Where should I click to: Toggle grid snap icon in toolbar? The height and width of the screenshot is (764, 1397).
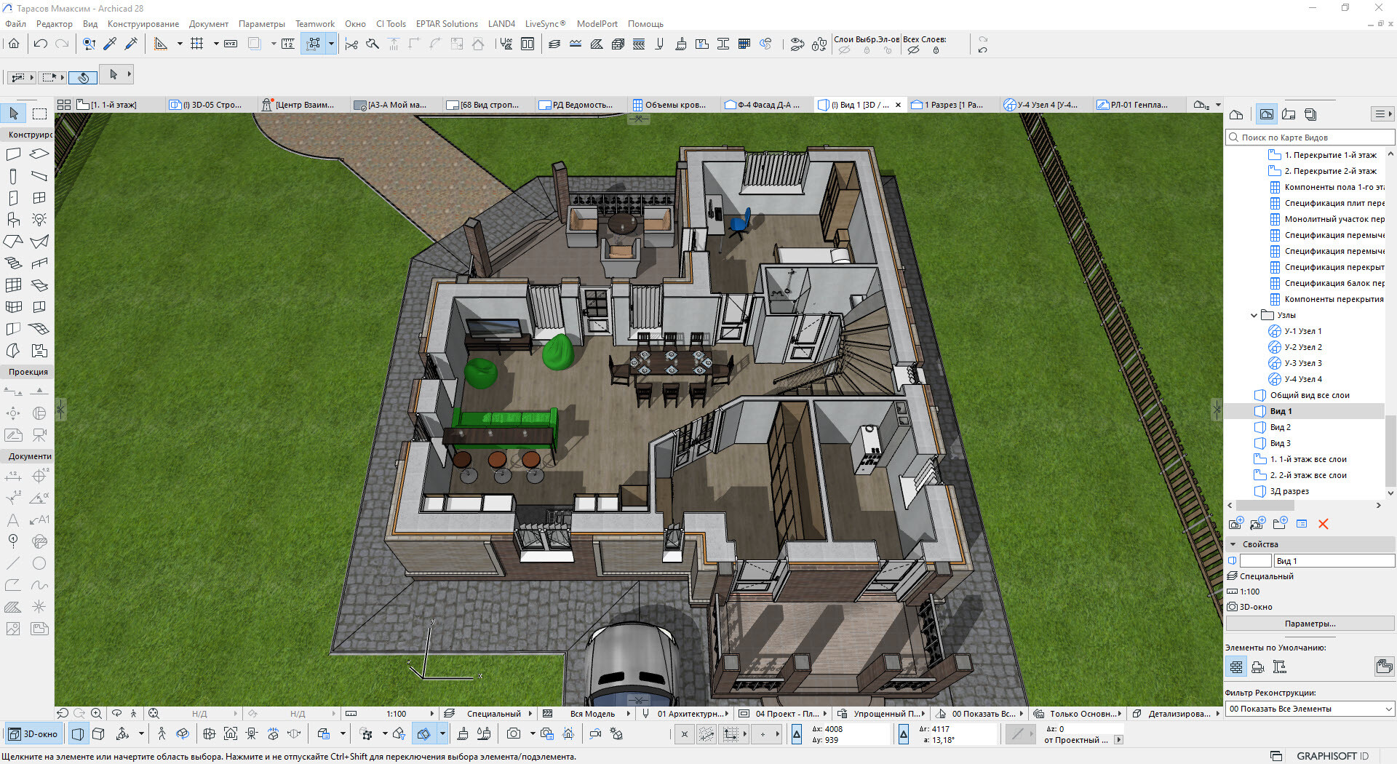tap(196, 44)
